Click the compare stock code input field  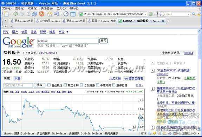(x=18, y=85)
